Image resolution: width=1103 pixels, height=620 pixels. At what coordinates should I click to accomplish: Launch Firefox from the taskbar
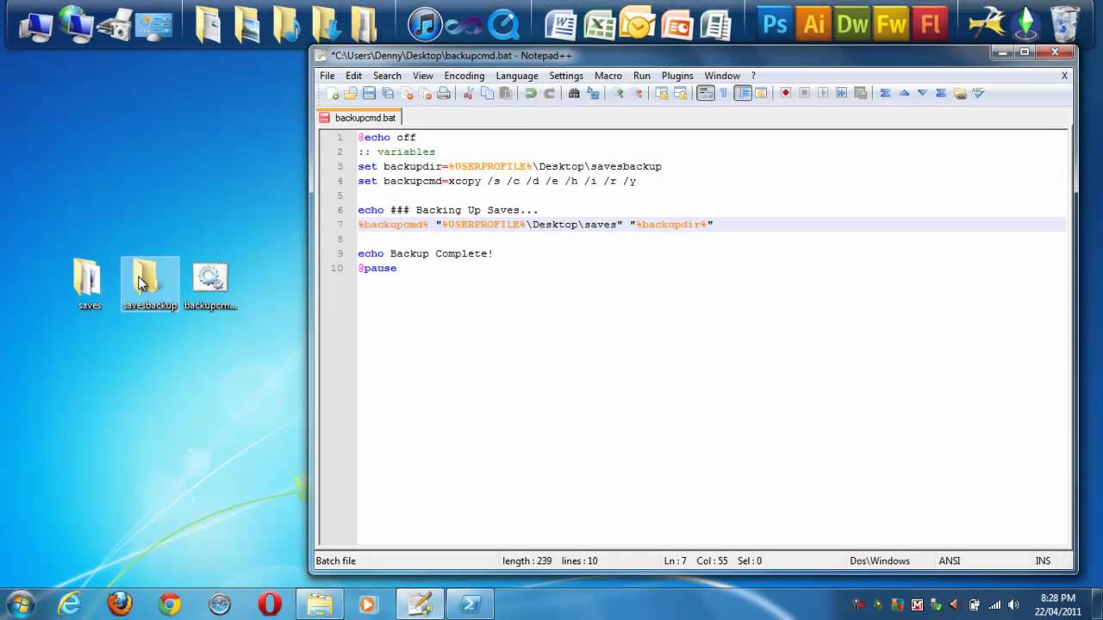click(120, 604)
